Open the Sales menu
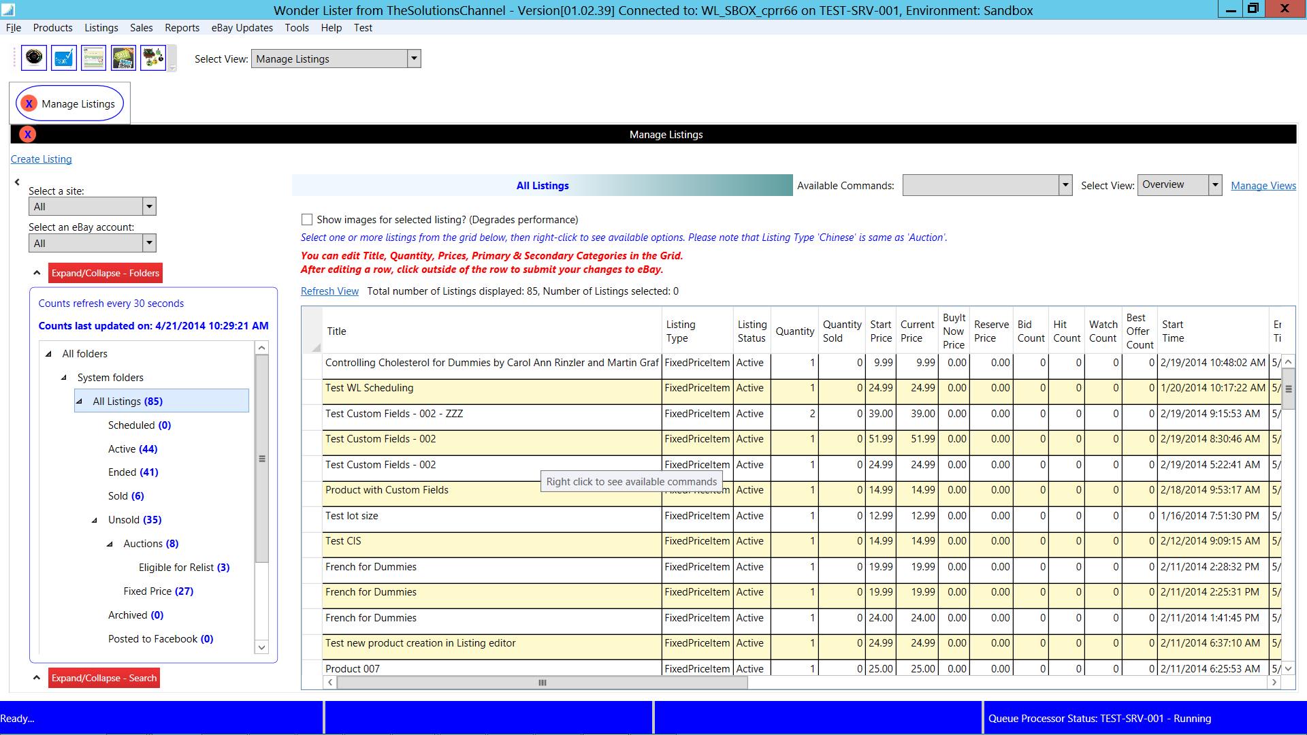This screenshot has width=1307, height=735. click(141, 28)
